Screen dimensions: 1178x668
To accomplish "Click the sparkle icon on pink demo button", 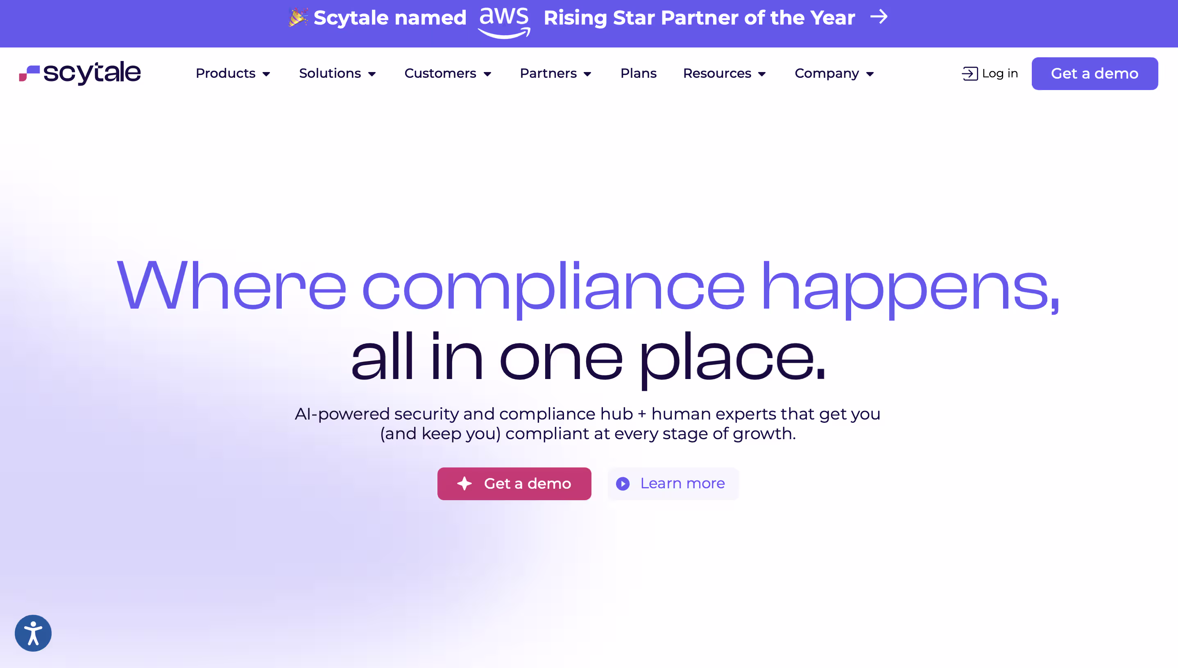I will click(x=464, y=483).
